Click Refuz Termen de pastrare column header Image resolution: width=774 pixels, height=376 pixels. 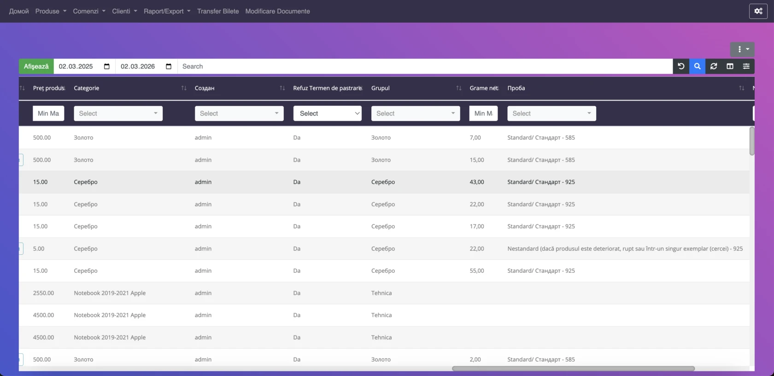pos(327,88)
